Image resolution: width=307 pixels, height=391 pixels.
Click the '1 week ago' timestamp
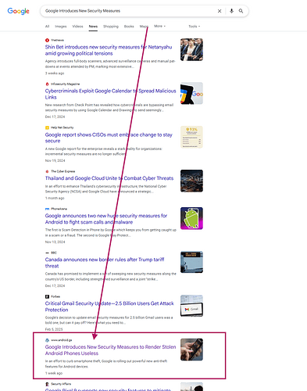(54, 373)
